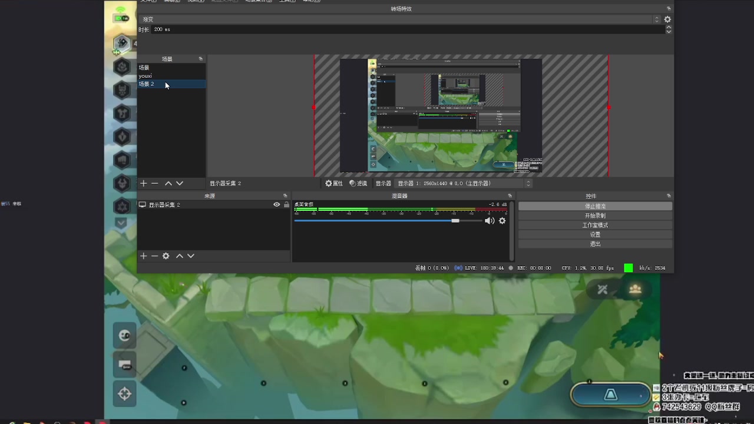This screenshot has height=424, width=754.
Task: Open the transition settings gear icon
Action: coord(667,19)
